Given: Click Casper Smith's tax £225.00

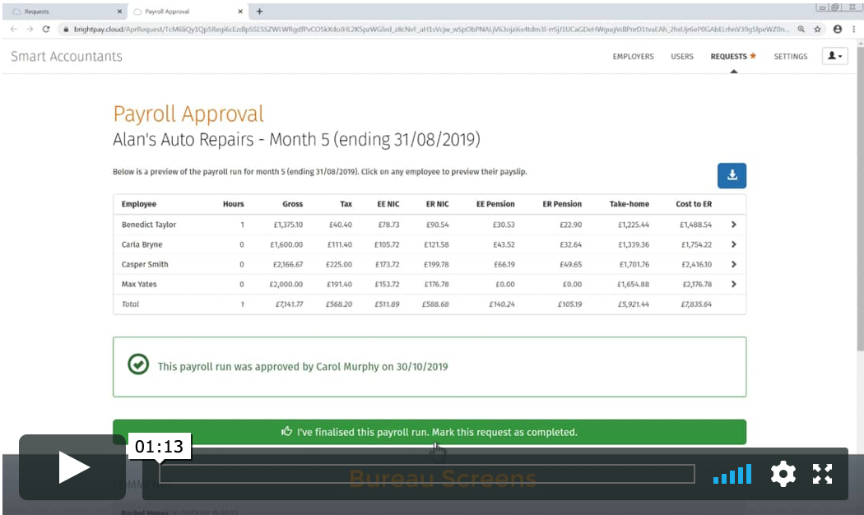Looking at the screenshot, I should 339,264.
